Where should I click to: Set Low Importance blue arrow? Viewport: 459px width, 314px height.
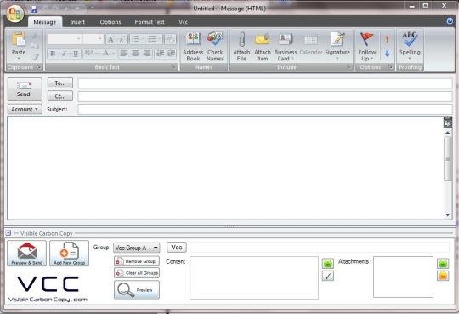pyautogui.click(x=387, y=54)
